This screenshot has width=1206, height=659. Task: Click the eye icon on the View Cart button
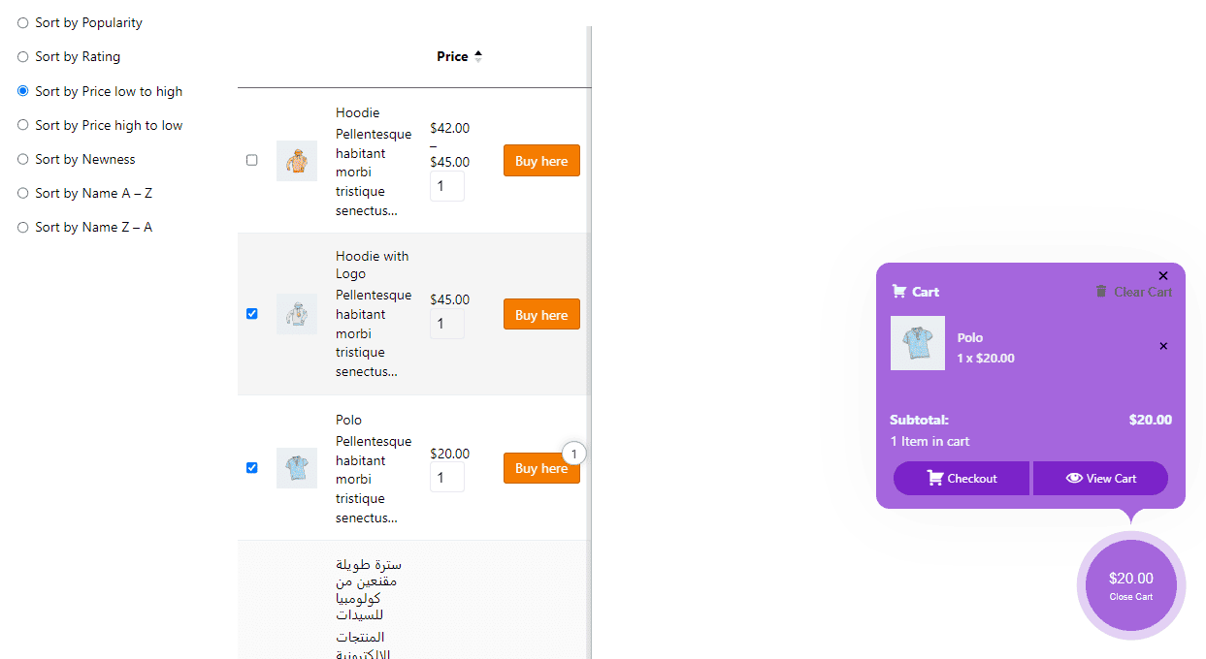[1077, 478]
